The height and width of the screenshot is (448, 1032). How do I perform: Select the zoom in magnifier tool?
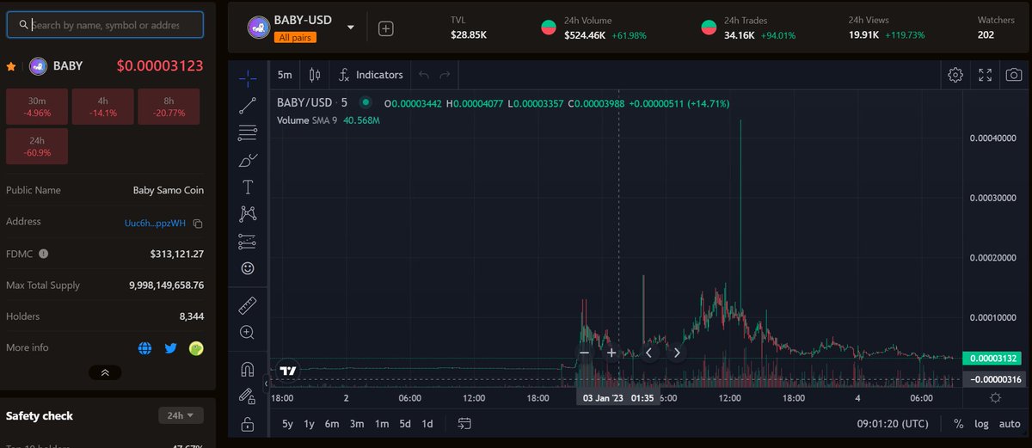tap(248, 332)
